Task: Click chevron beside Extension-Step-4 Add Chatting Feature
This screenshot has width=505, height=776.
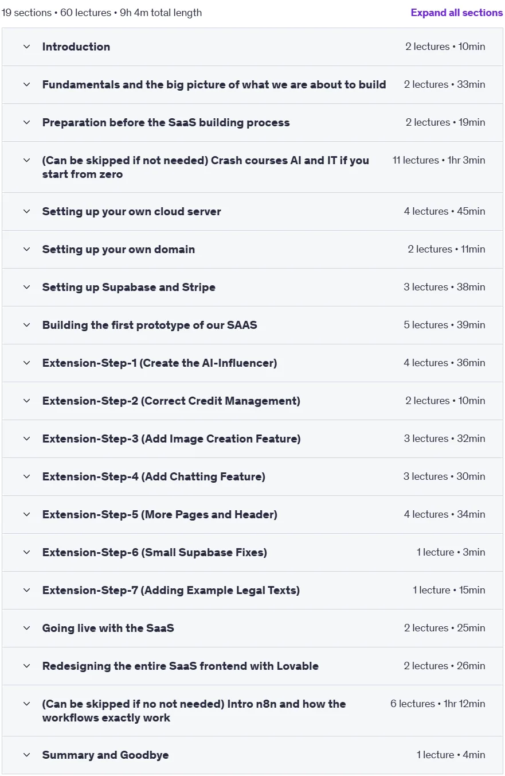Action: 26,476
